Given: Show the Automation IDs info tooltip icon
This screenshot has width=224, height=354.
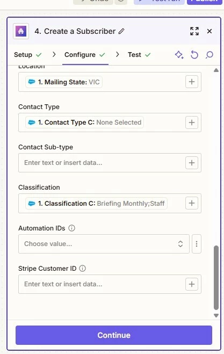Looking at the screenshot, I should tap(71, 228).
